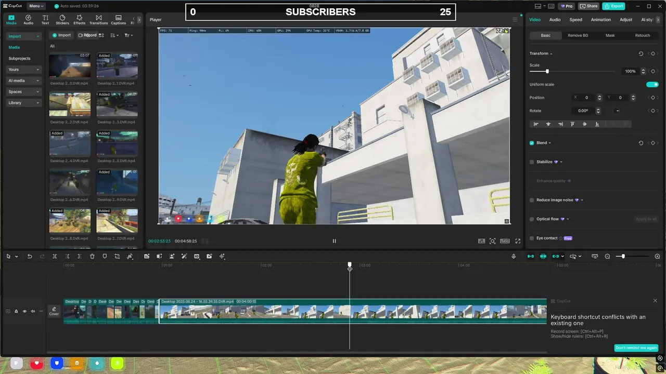Open the Text panel
666x374 pixels.
tap(45, 20)
